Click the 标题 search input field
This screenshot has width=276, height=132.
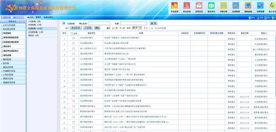(134, 23)
